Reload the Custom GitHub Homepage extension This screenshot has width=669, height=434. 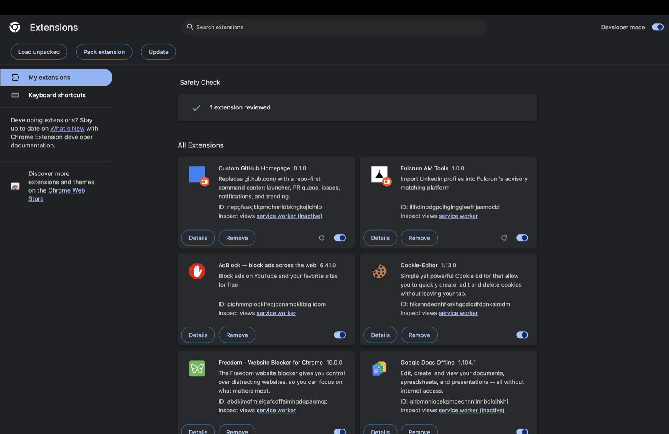322,238
